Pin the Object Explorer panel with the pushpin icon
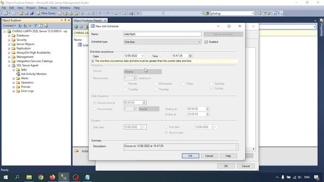324x182 pixels. click(65, 20)
